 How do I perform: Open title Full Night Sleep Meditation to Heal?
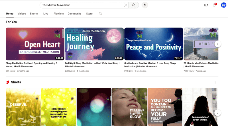92,65
